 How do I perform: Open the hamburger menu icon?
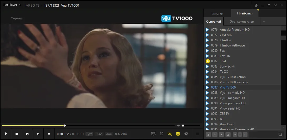click(x=197, y=134)
